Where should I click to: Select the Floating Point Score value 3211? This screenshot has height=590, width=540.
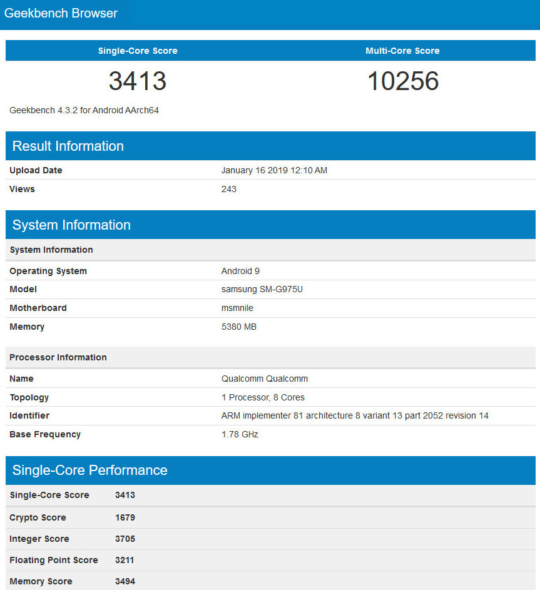125,560
